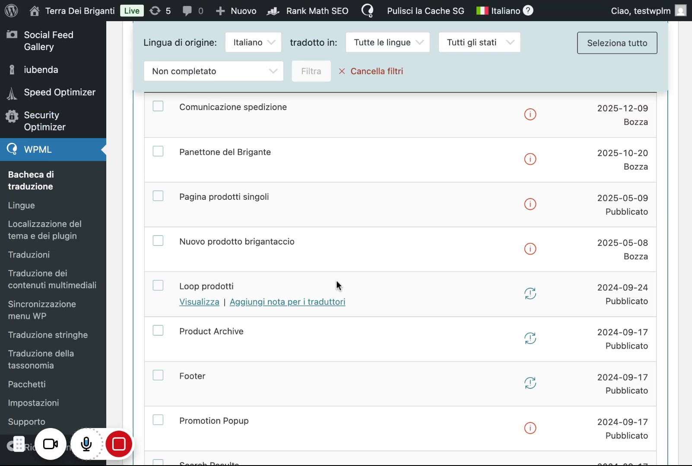The image size is (692, 466).
Task: Open the Lingua di origine Italiano dropdown
Action: (253, 42)
